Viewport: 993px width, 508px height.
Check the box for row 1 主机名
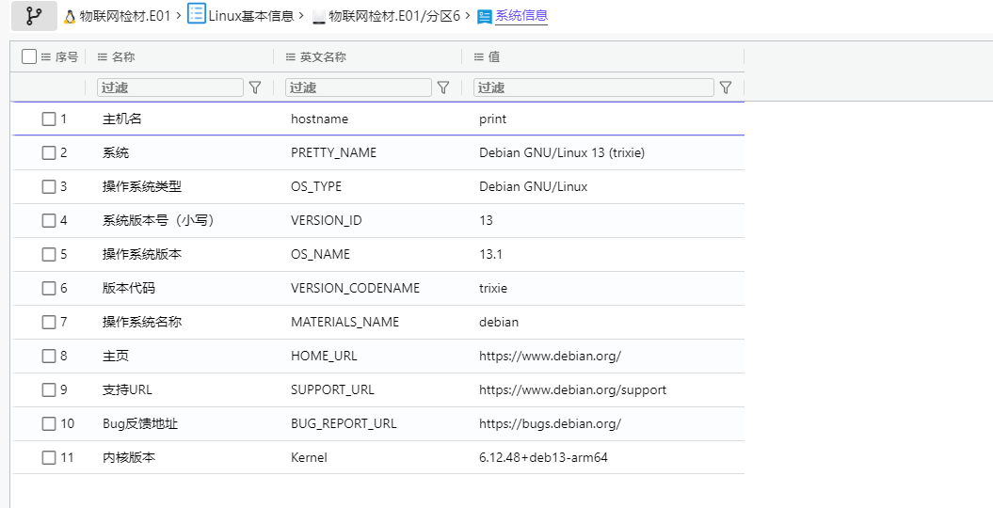pyautogui.click(x=49, y=119)
